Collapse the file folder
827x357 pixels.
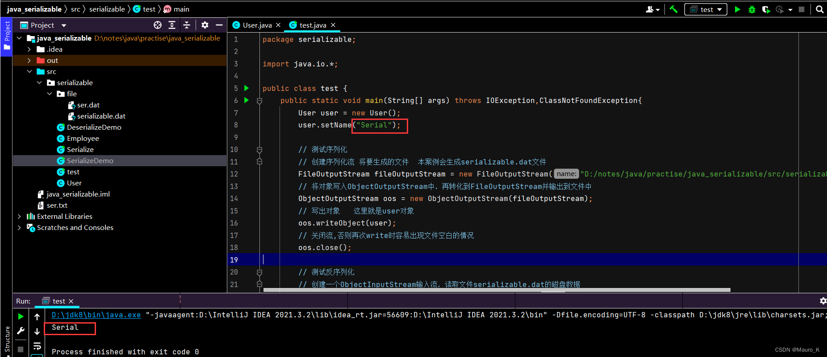50,94
